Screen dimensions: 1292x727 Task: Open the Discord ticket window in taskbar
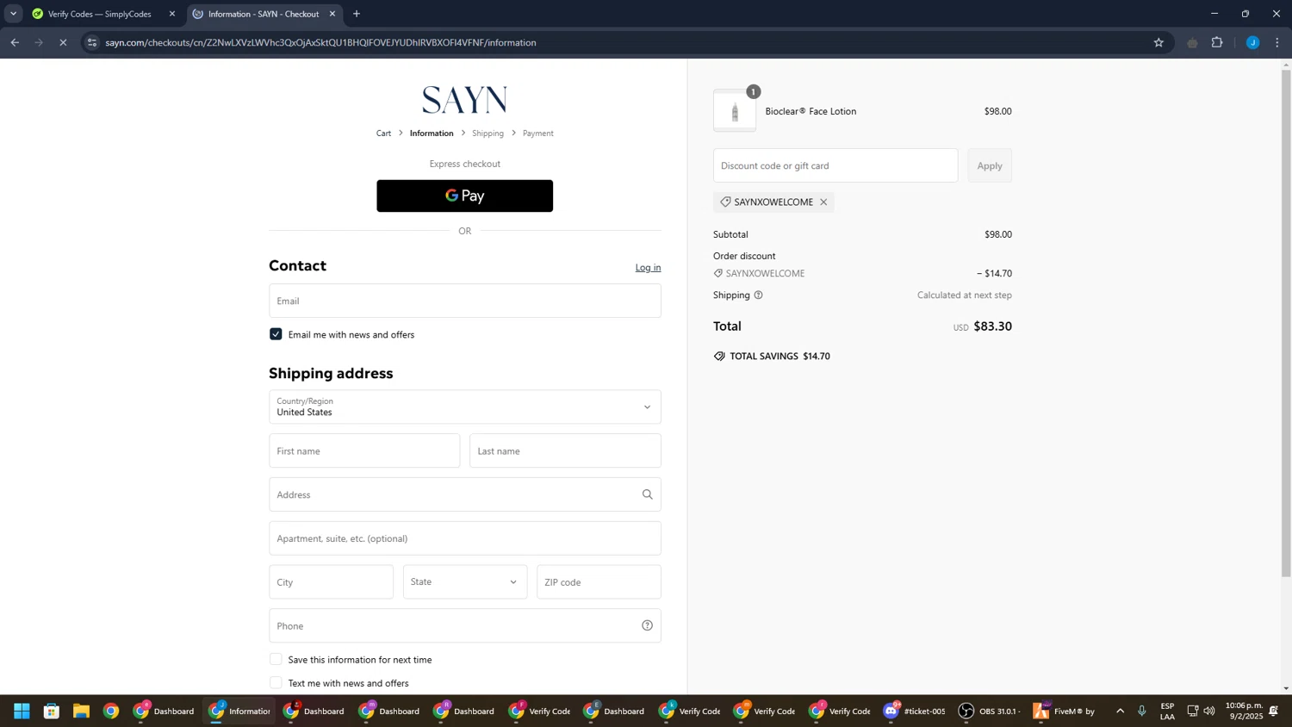915,711
